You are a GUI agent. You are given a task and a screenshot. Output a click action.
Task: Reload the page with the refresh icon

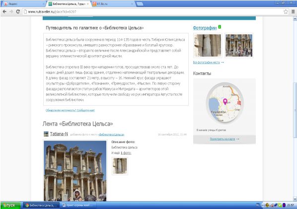[18, 11]
